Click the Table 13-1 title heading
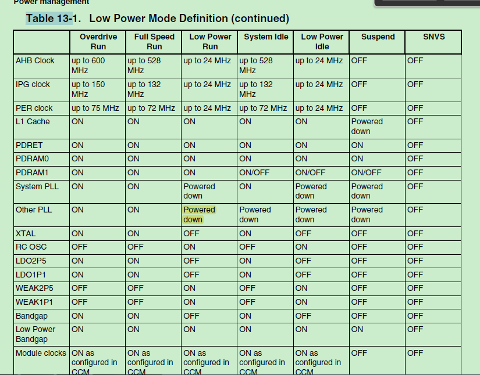The height and width of the screenshot is (375, 480). (x=158, y=19)
